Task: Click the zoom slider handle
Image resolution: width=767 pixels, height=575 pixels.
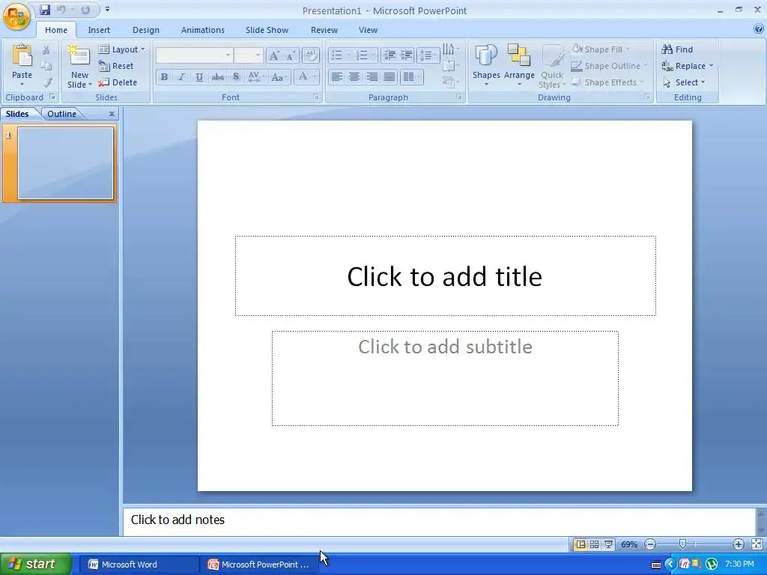Action: point(682,544)
